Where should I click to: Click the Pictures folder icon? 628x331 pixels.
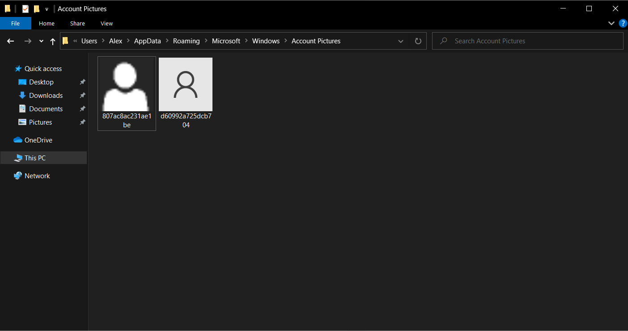click(22, 122)
